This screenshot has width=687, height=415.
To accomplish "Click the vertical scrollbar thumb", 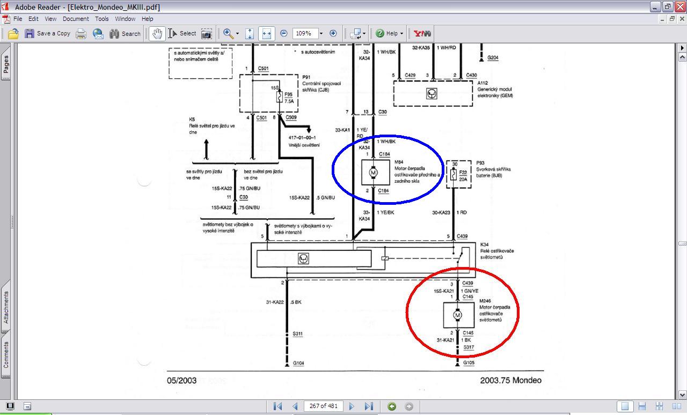I will click(x=682, y=243).
